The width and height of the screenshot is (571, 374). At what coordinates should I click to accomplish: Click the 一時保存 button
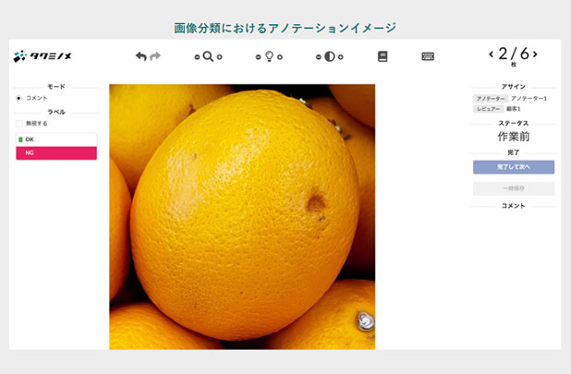click(514, 188)
